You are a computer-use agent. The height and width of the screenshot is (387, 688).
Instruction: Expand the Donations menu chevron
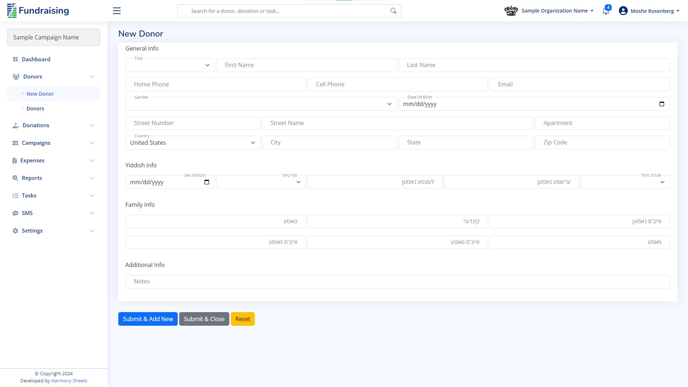coord(92,125)
